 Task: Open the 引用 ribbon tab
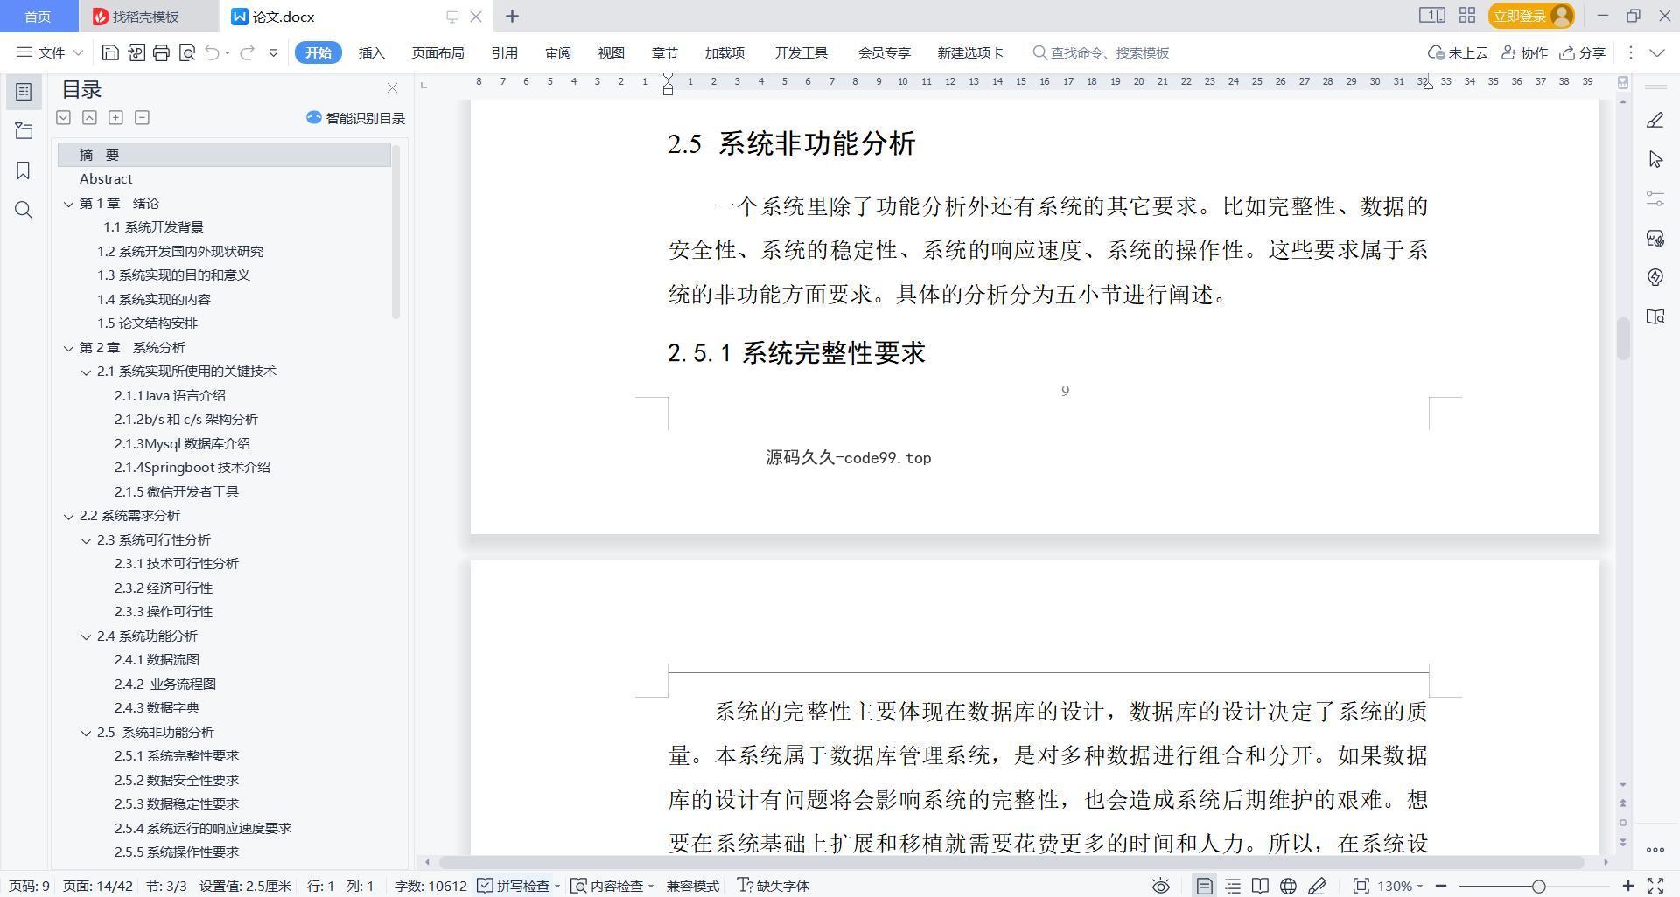click(504, 53)
